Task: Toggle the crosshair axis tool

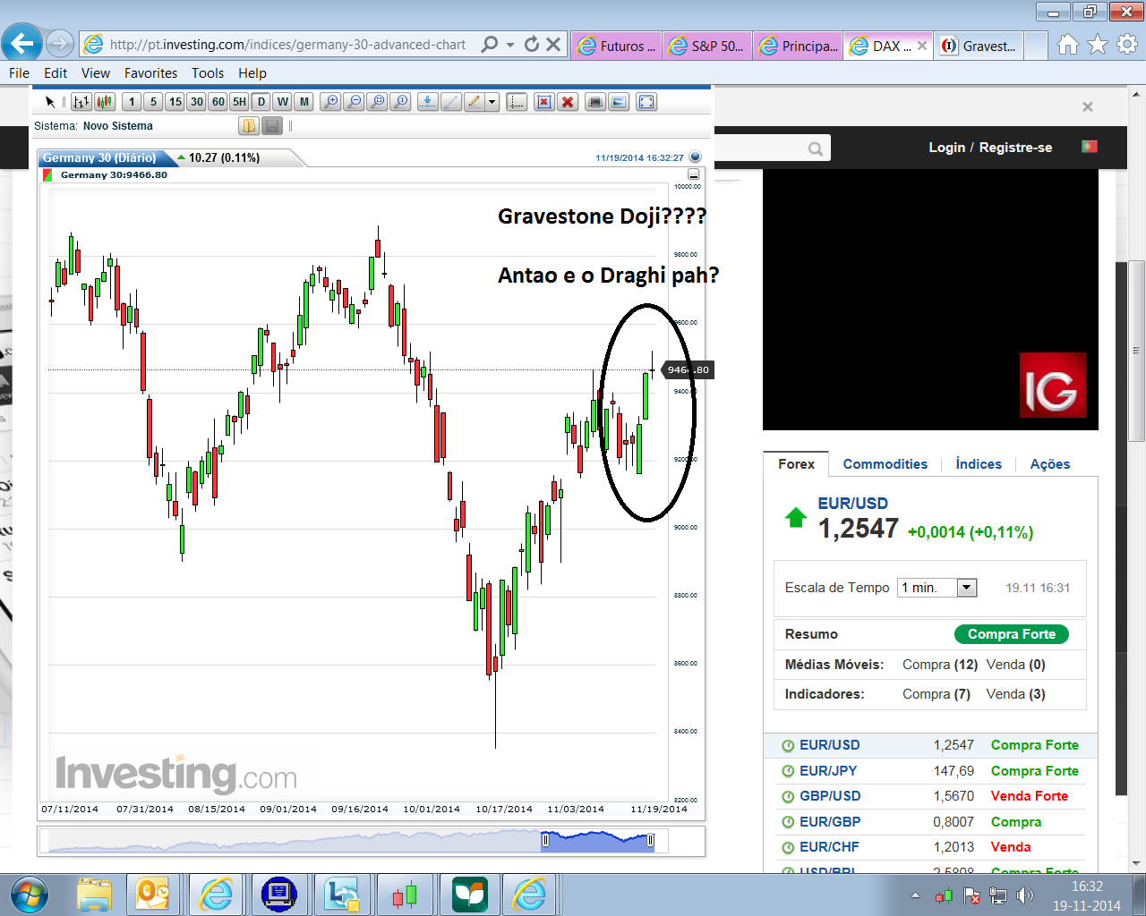Action: point(517,102)
